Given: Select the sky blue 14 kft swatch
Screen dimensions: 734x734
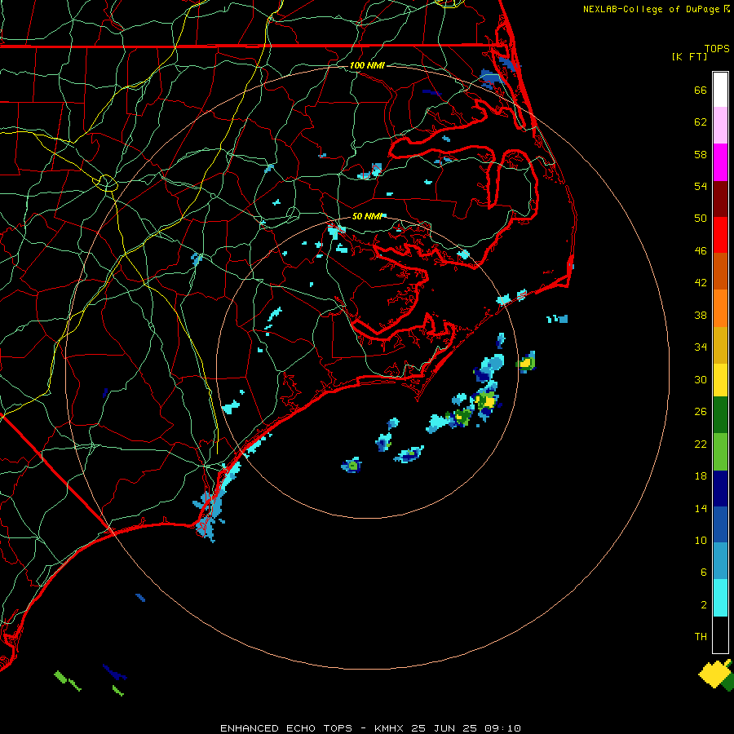Looking at the screenshot, I should 720,561.
